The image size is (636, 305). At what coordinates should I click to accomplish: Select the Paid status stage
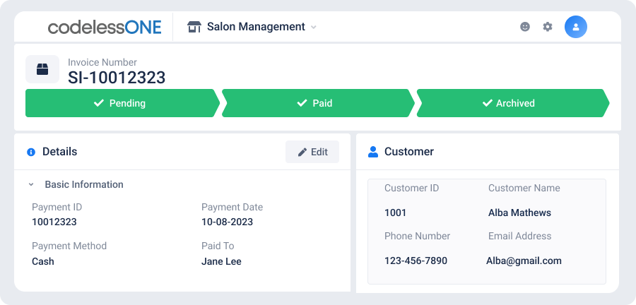click(x=318, y=103)
